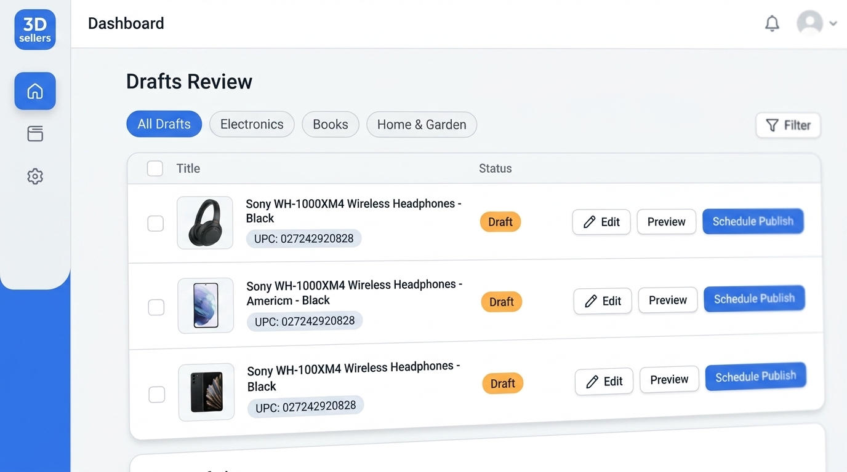Click the Title column header
Screen dimensions: 847x472
pyautogui.click(x=188, y=168)
